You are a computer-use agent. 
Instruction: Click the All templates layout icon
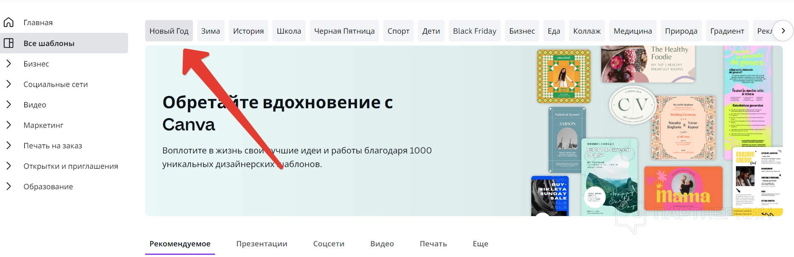point(9,43)
